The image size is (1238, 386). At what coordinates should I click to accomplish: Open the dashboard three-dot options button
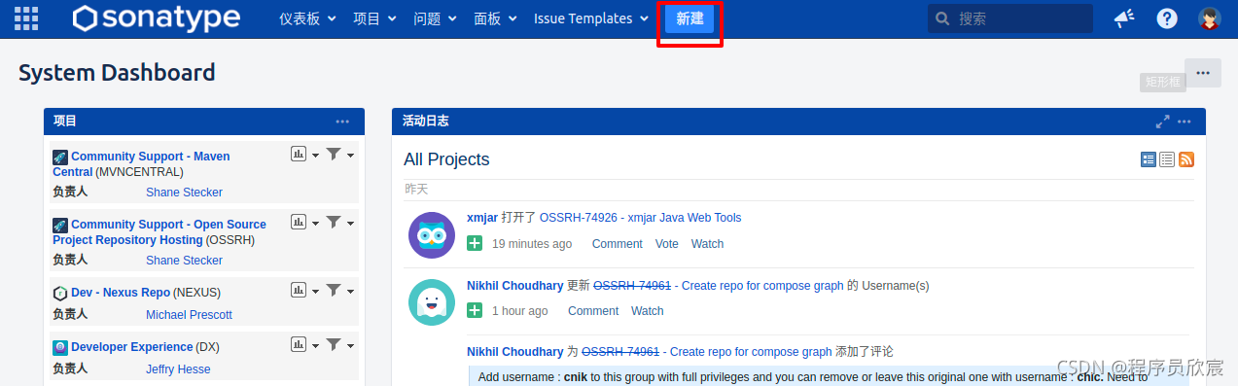click(x=1203, y=73)
